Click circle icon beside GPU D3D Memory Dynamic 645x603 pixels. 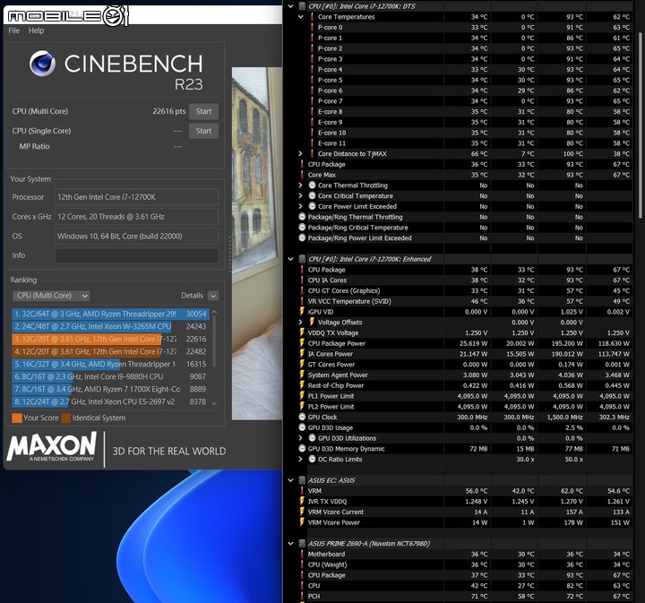(302, 449)
